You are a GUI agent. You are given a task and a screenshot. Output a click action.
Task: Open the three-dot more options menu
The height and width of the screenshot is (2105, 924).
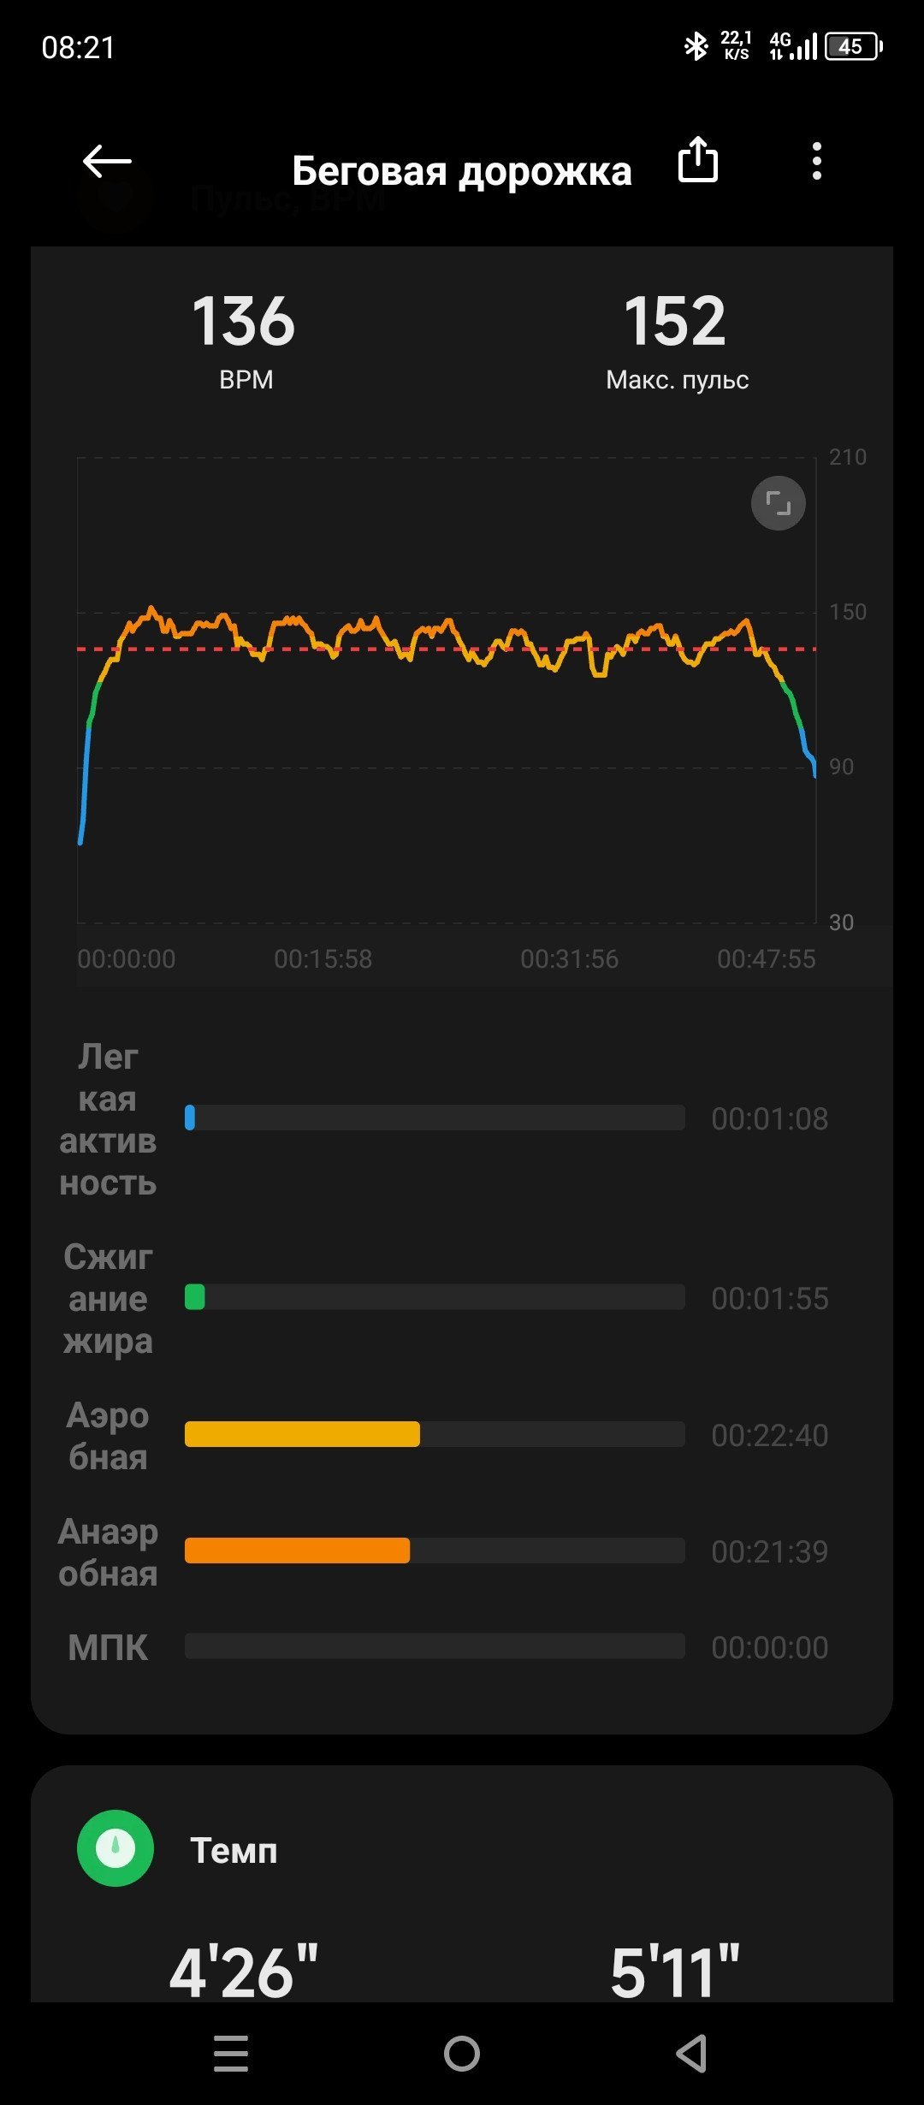coord(817,161)
